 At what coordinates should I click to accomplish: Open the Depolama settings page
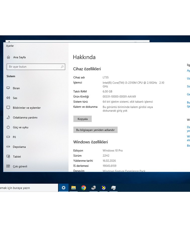(19, 147)
